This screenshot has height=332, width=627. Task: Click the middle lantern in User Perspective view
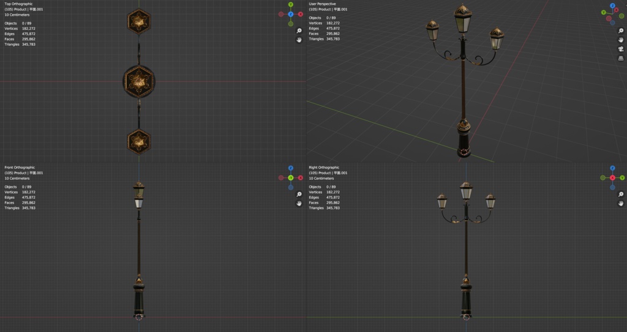[463, 19]
